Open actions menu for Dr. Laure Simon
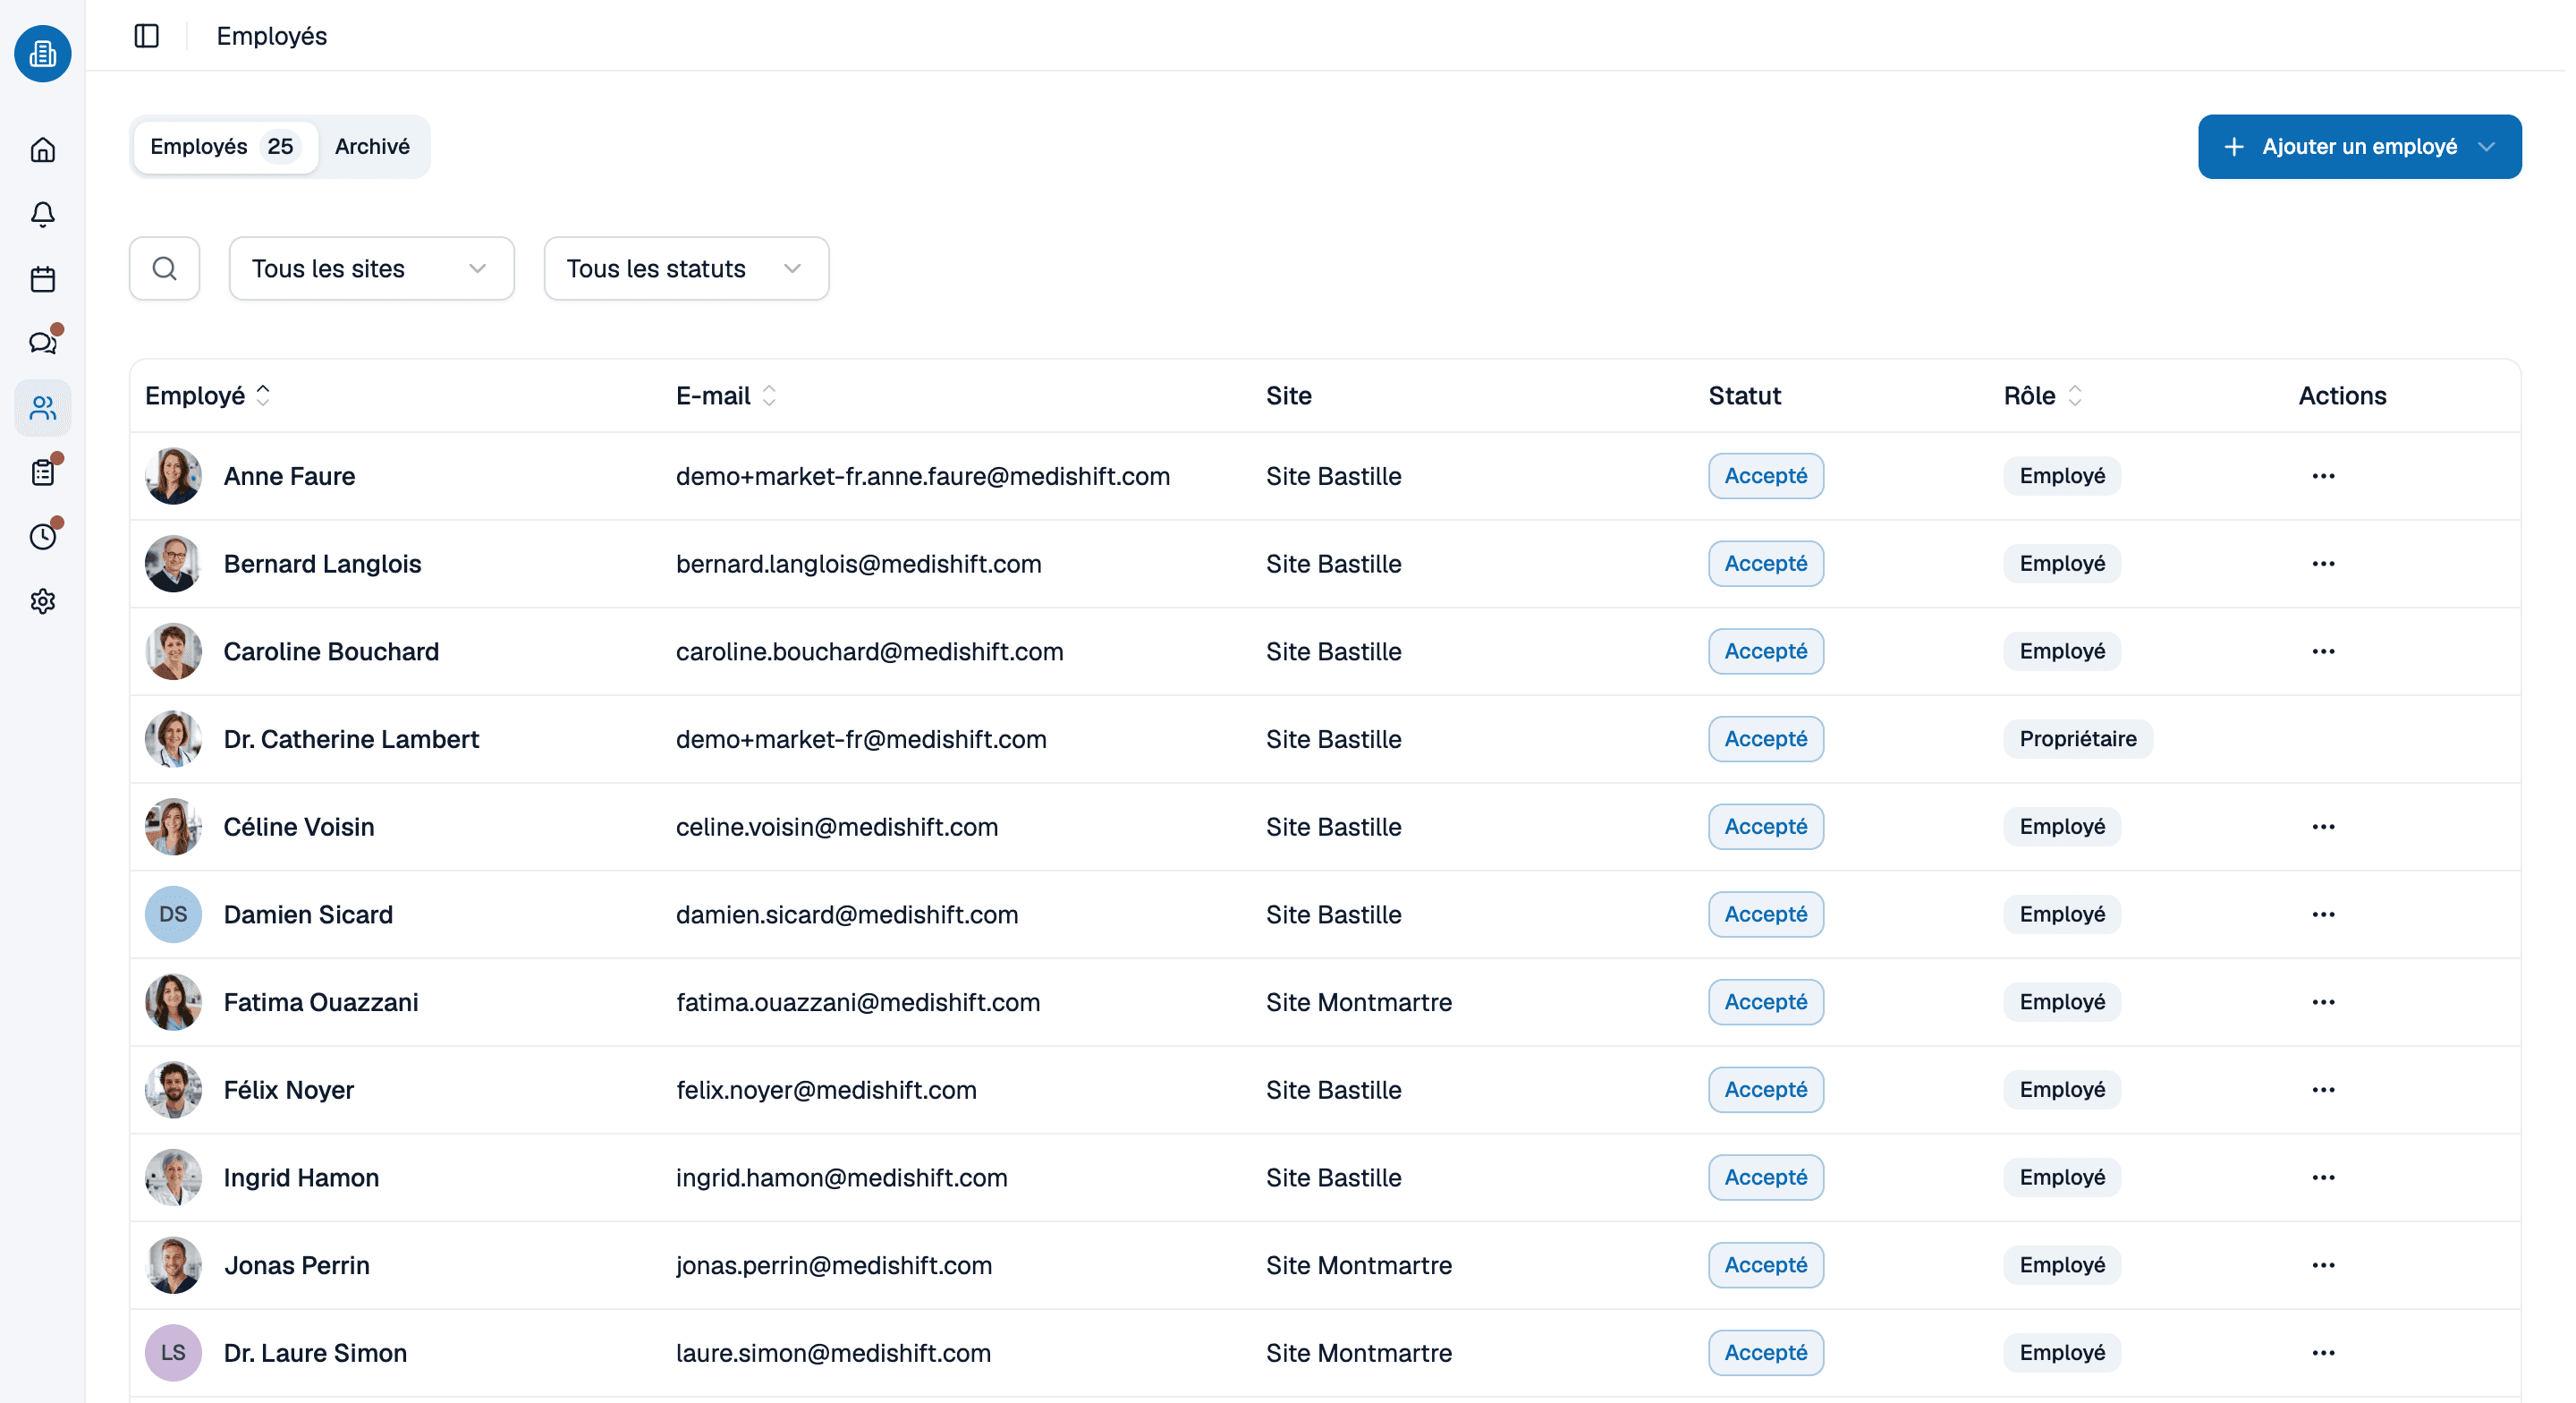The width and height of the screenshot is (2576, 1403). pyautogui.click(x=2323, y=1353)
